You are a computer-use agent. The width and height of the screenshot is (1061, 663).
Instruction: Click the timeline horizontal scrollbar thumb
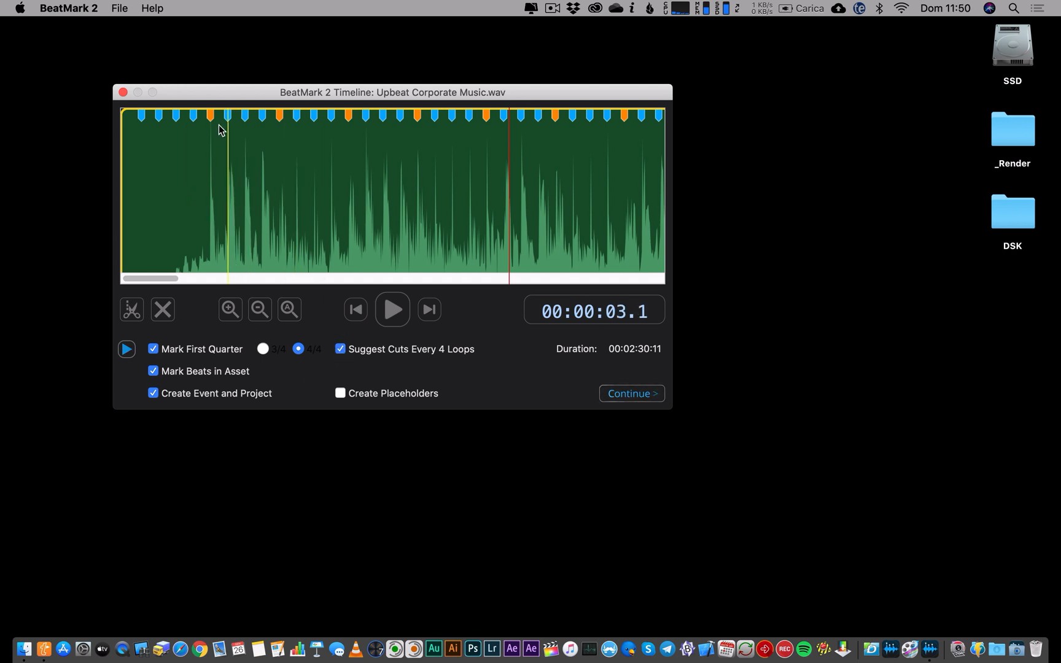pyautogui.click(x=150, y=279)
